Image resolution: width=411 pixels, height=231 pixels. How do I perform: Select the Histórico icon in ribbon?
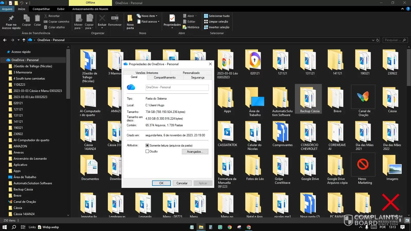point(184,27)
